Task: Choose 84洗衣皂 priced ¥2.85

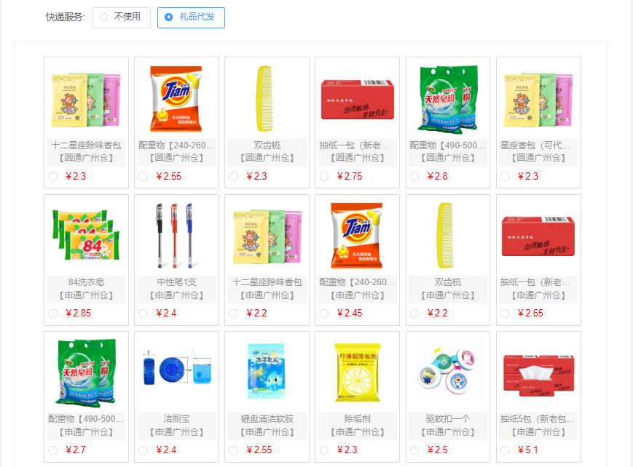Action: [52, 314]
